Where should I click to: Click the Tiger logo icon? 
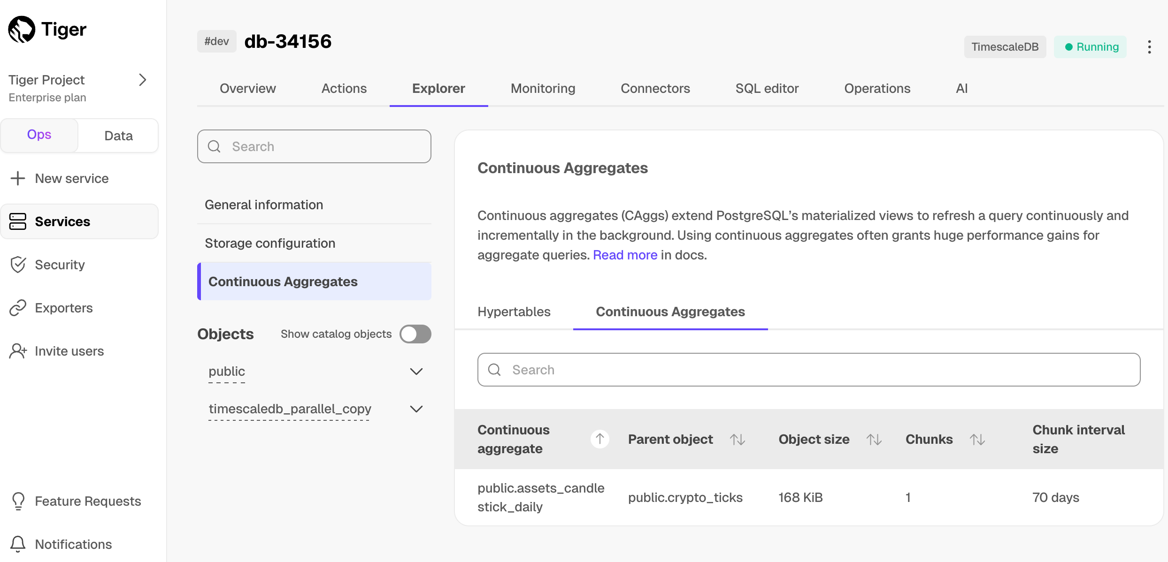[x=22, y=30]
